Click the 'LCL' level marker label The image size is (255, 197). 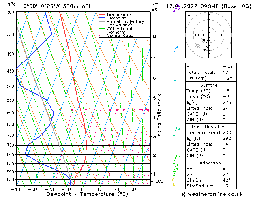tap(159, 181)
